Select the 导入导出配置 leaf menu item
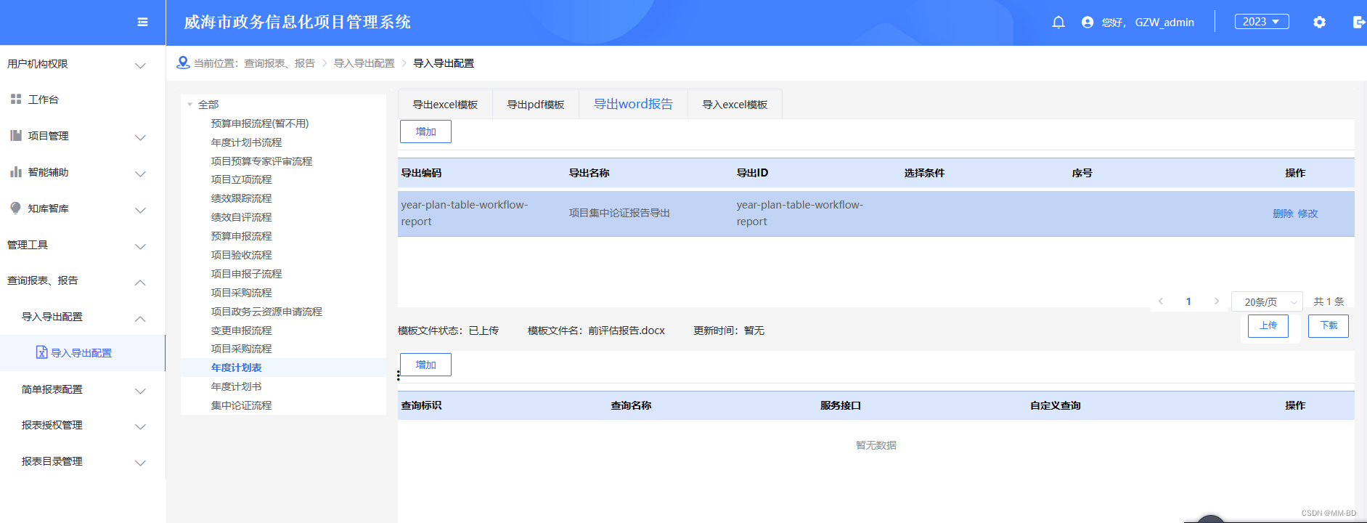 click(x=83, y=353)
